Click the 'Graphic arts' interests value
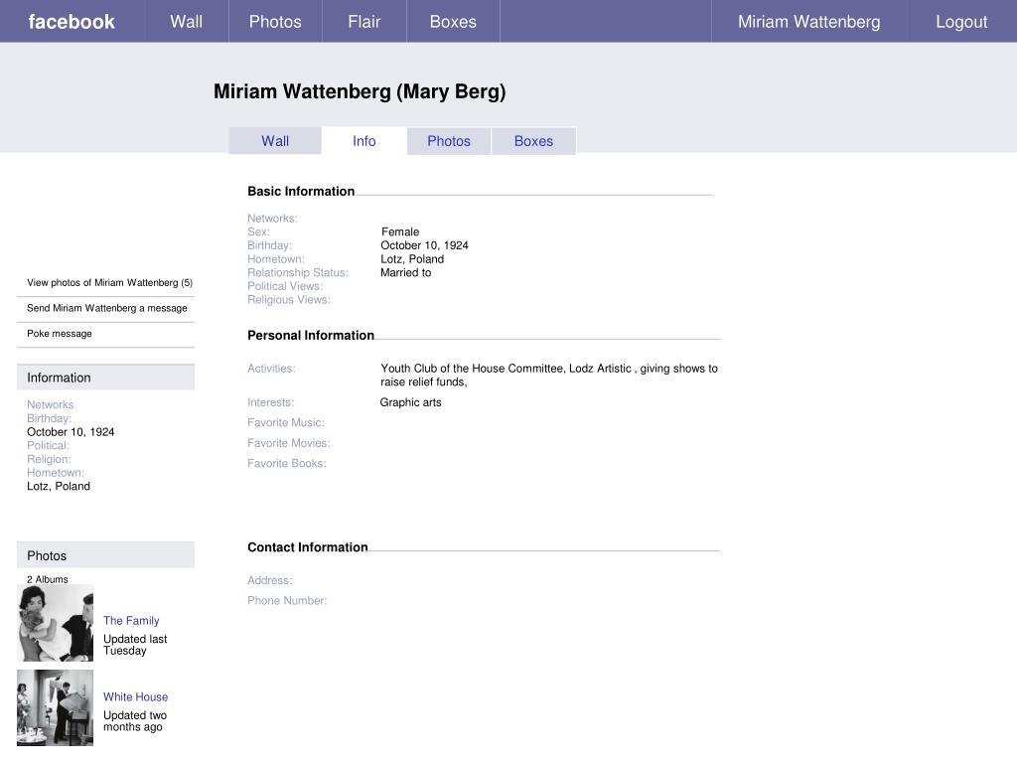Screen dimensions: 1017x763 pyautogui.click(x=410, y=402)
